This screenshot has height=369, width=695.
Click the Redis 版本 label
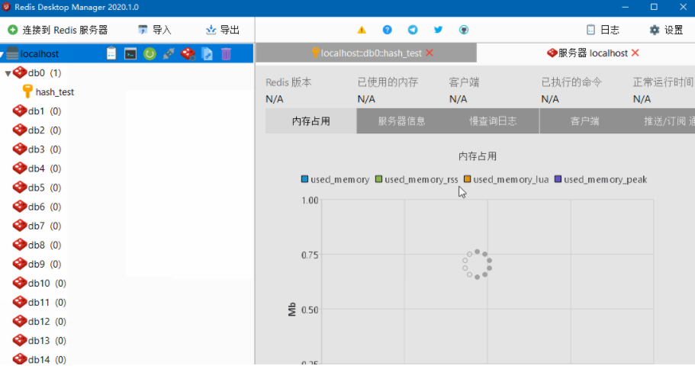pyautogui.click(x=288, y=82)
